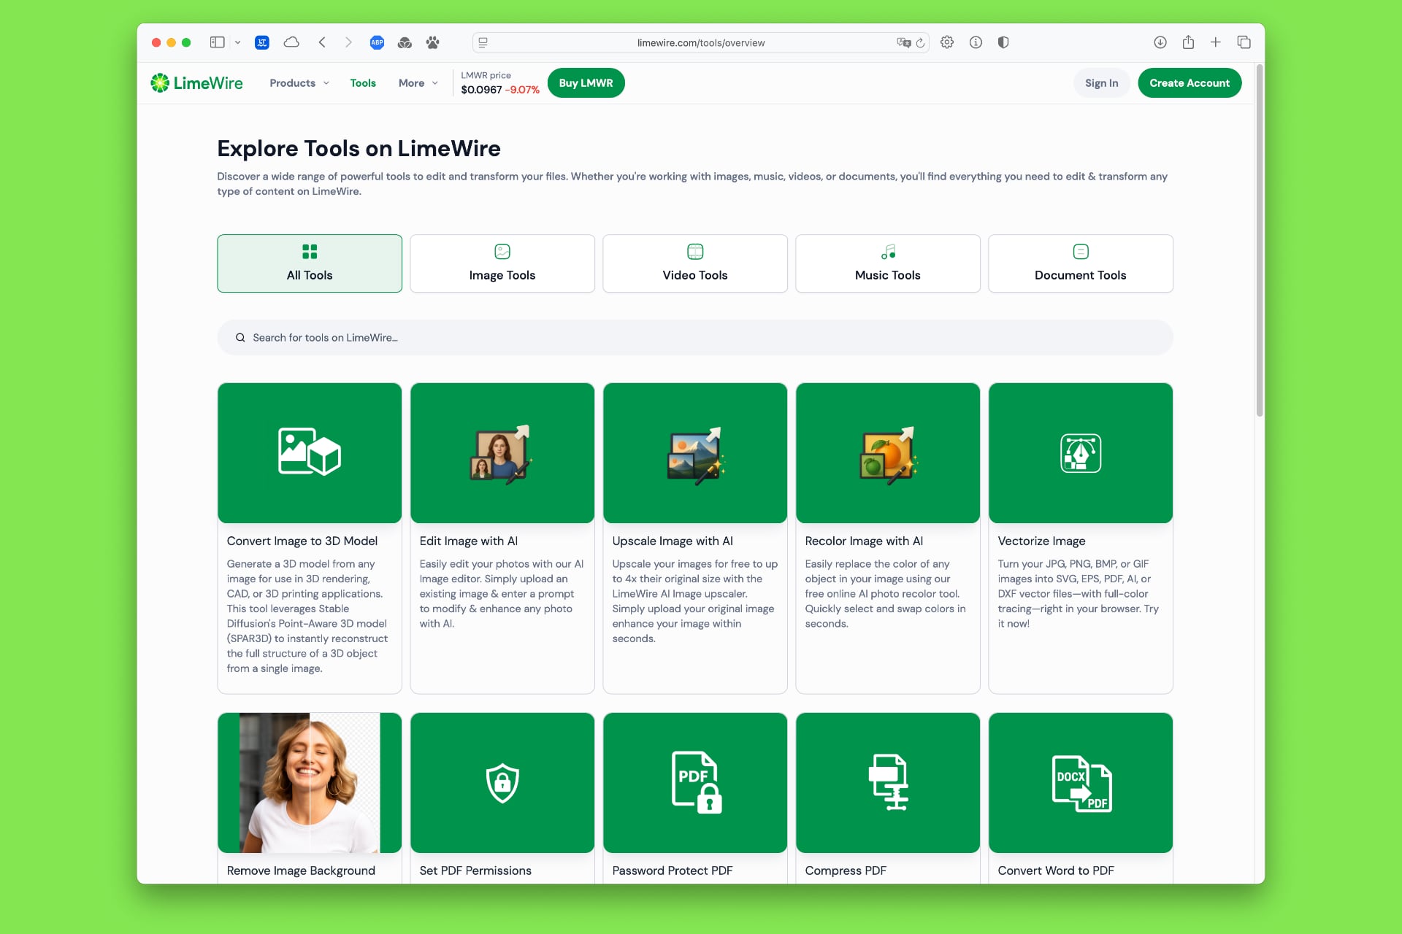Toggle the Safari sidebar
This screenshot has height=934, width=1402.
point(217,42)
